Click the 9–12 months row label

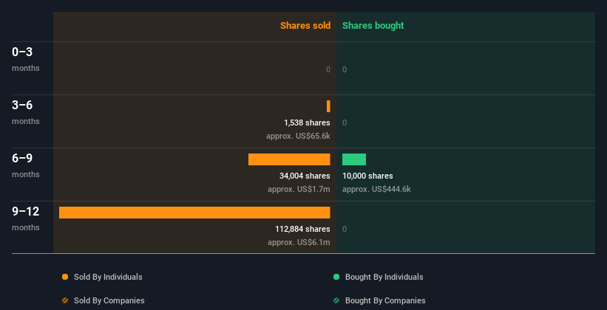26,218
